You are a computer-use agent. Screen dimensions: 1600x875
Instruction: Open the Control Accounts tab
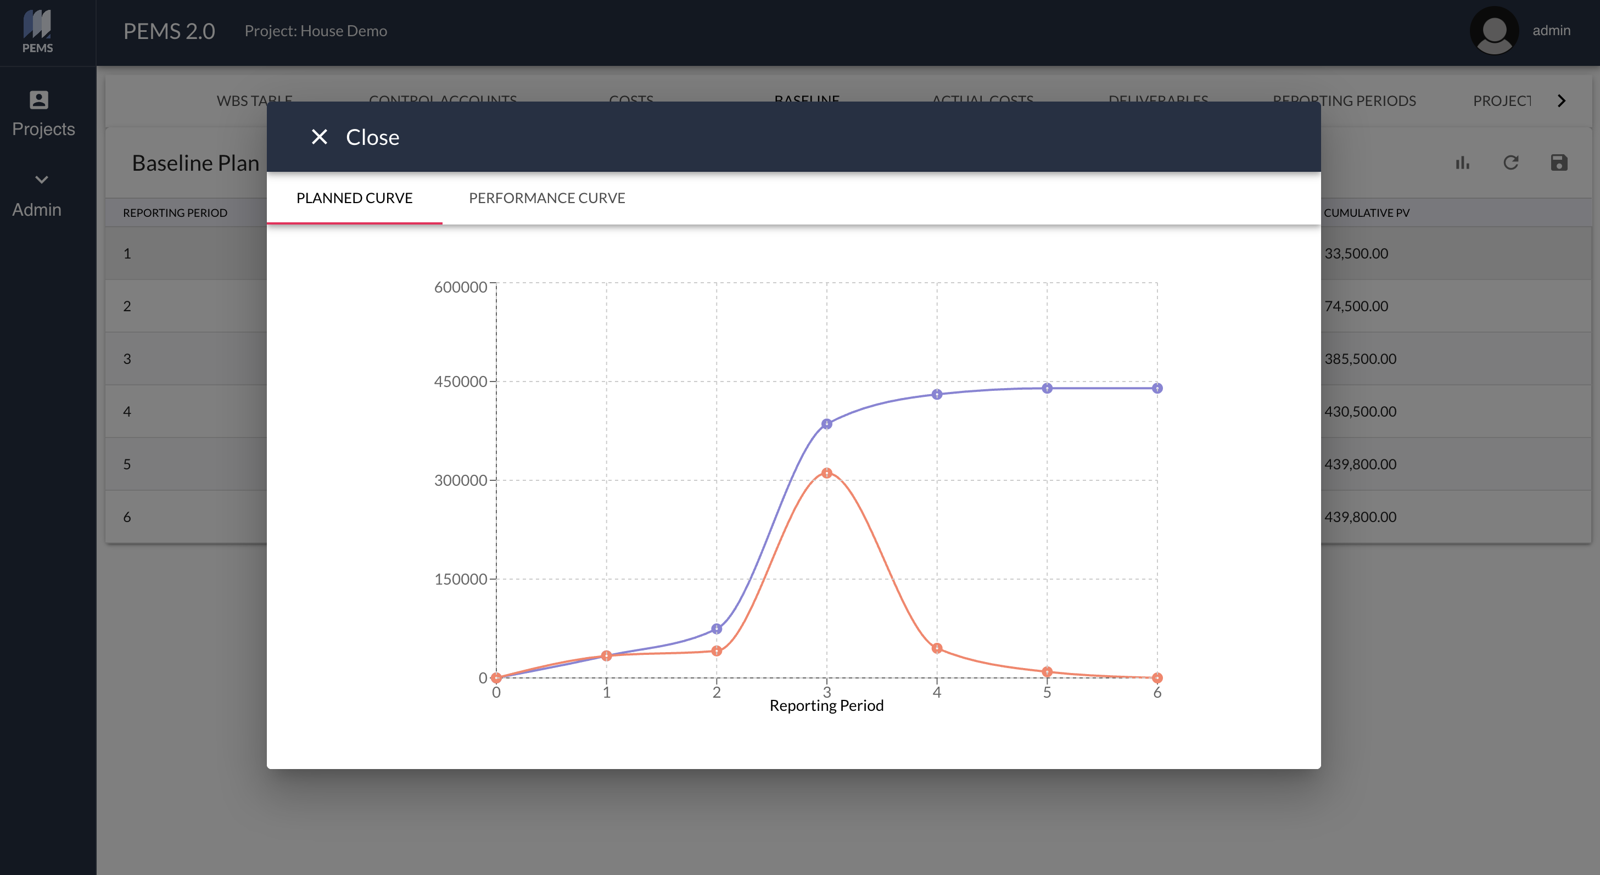(x=443, y=100)
